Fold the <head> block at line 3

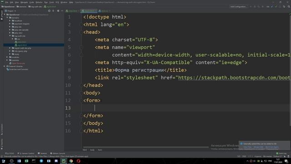81,32
